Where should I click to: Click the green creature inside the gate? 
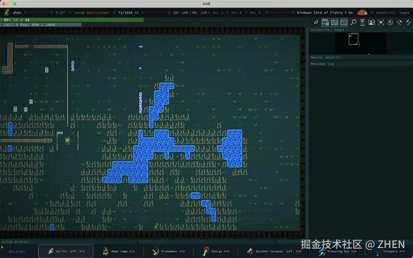[67, 140]
